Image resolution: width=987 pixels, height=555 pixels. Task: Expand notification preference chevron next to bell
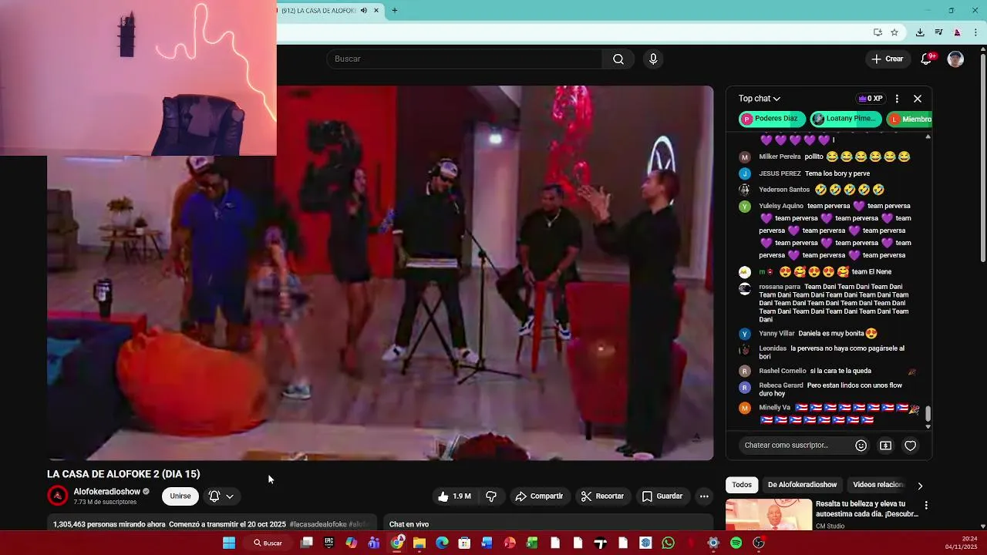pyautogui.click(x=230, y=496)
